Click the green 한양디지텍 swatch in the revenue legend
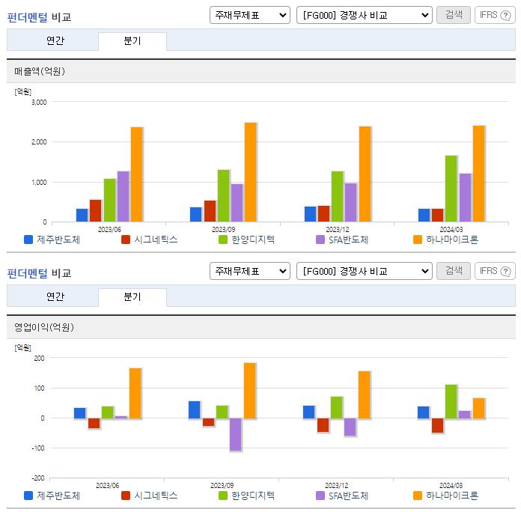Viewport: 521px width, 512px height. click(x=223, y=240)
